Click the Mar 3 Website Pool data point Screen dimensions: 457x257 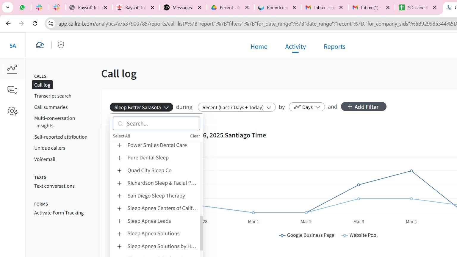click(359, 199)
